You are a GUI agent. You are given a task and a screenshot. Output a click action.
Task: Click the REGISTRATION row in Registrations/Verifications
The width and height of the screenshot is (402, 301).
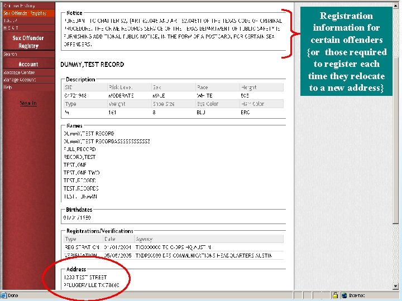(174, 247)
